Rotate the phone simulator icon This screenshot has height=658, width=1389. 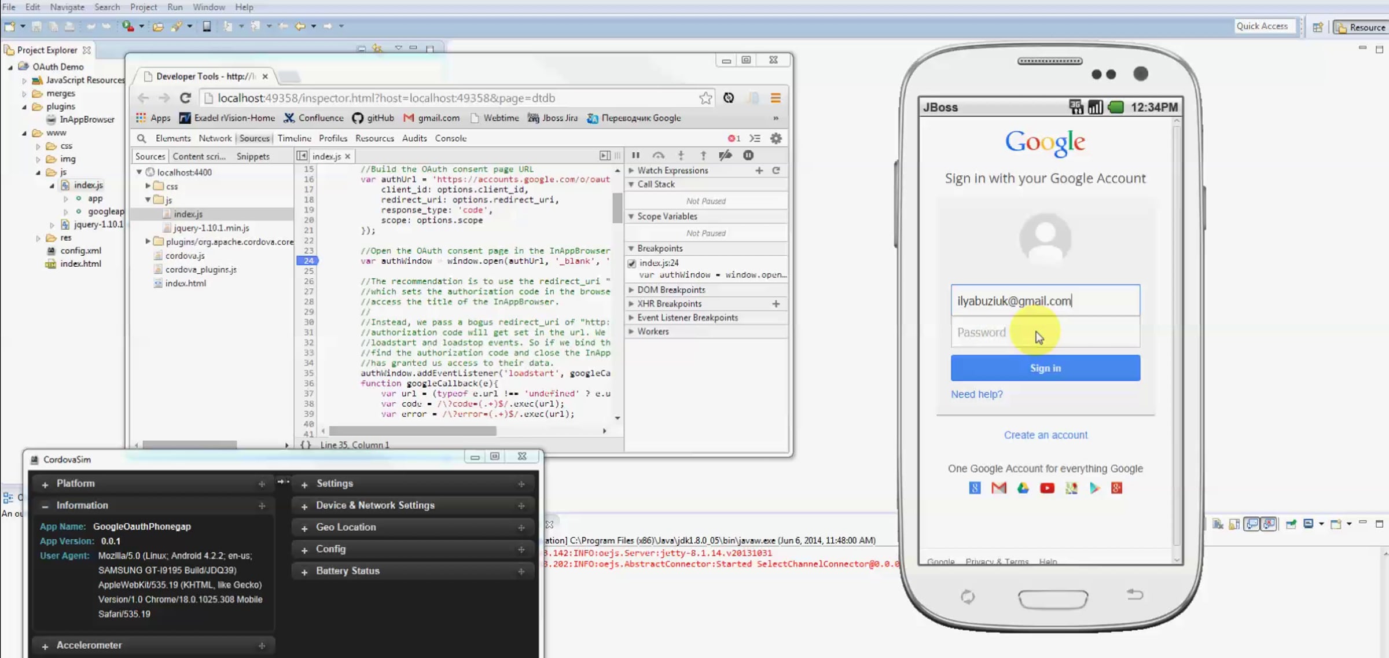tap(968, 596)
